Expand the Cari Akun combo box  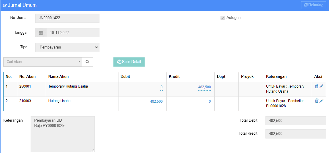pos(42,62)
